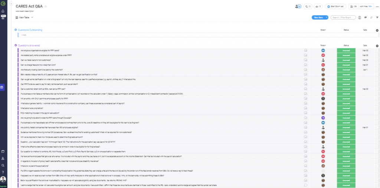Open the Activities log

point(366,7)
